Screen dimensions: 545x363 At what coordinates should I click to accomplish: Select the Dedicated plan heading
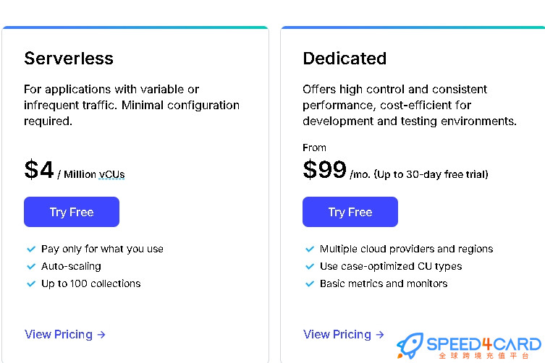click(x=345, y=58)
